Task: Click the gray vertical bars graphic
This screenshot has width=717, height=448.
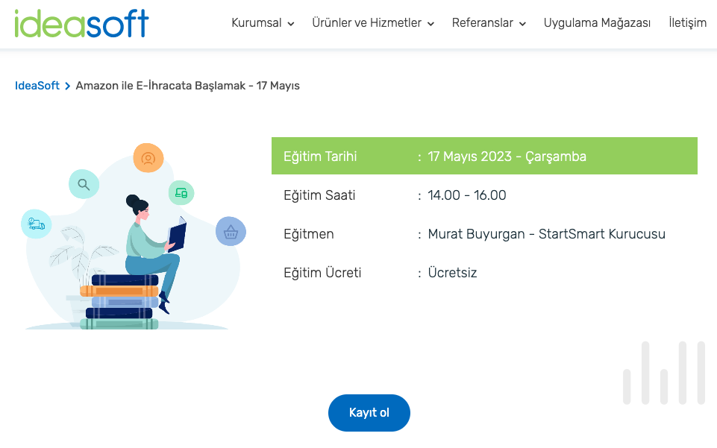Action: coord(663,373)
